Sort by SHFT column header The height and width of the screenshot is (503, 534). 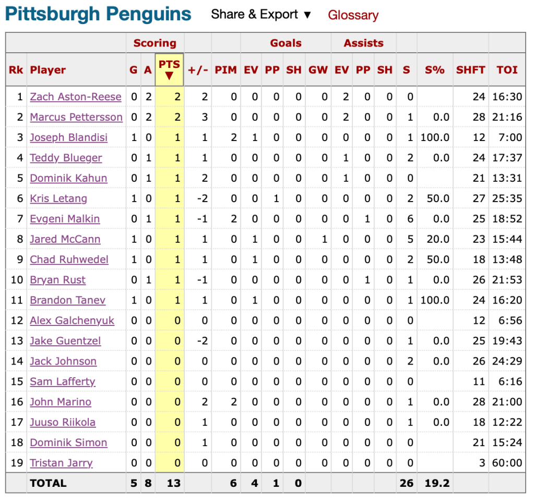click(x=470, y=70)
